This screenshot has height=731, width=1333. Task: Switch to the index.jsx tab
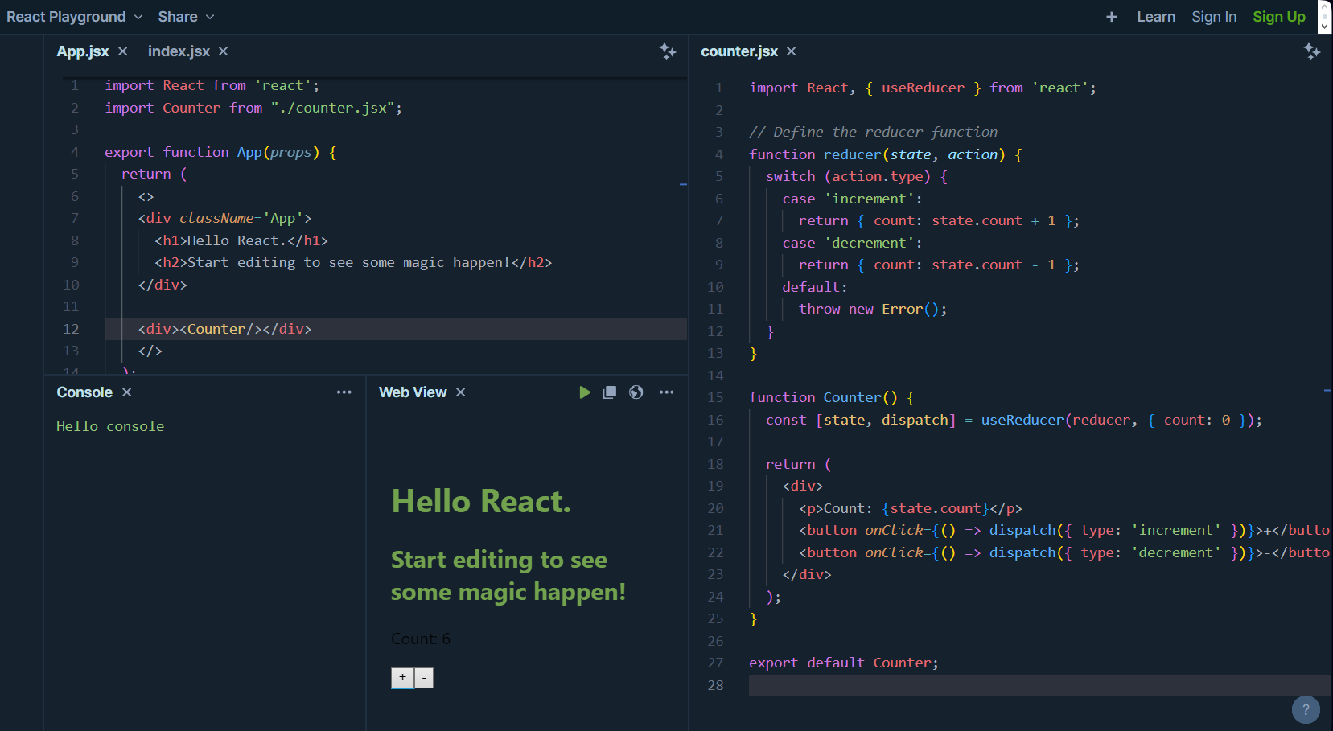[179, 51]
